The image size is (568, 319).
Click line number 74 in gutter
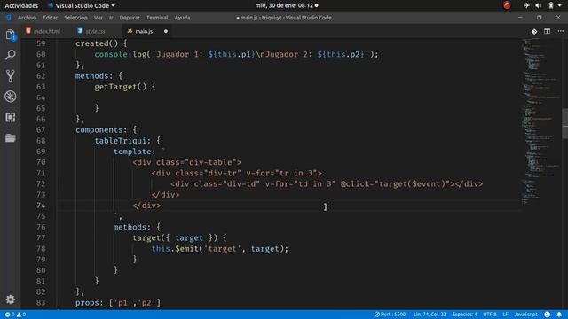coord(41,206)
